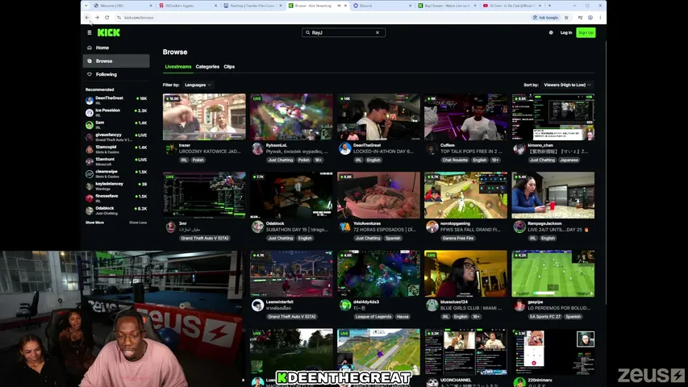The height and width of the screenshot is (387, 688).
Task: Open Cuffem stream thumbnail
Action: tap(465, 117)
